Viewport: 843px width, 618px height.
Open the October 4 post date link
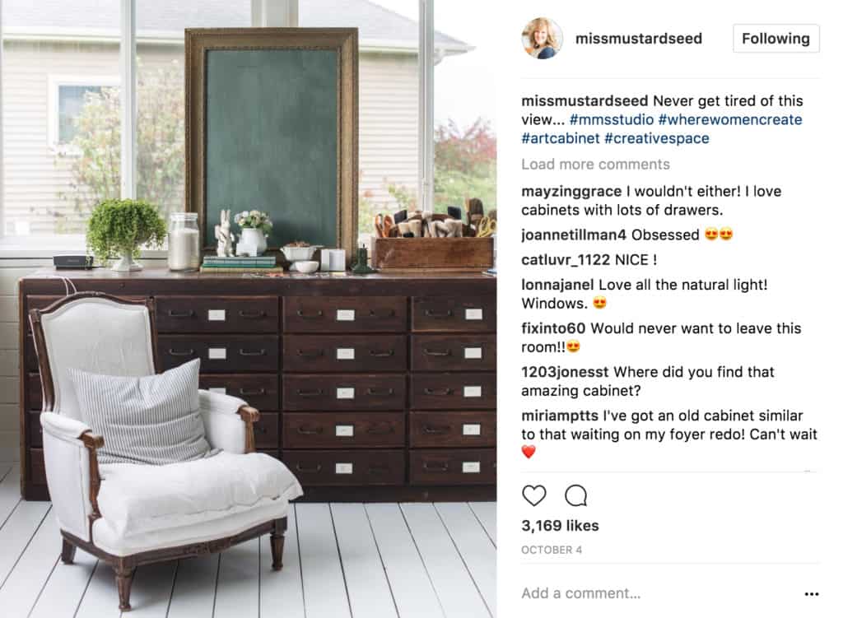[551, 550]
